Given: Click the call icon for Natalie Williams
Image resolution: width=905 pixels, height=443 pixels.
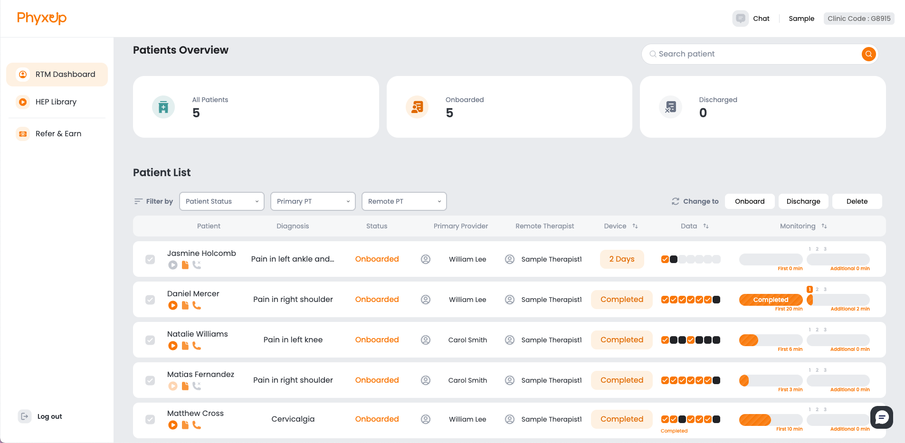Looking at the screenshot, I should (198, 346).
